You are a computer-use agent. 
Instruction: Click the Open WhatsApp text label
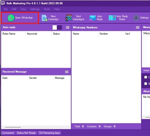pyautogui.click(x=24, y=18)
